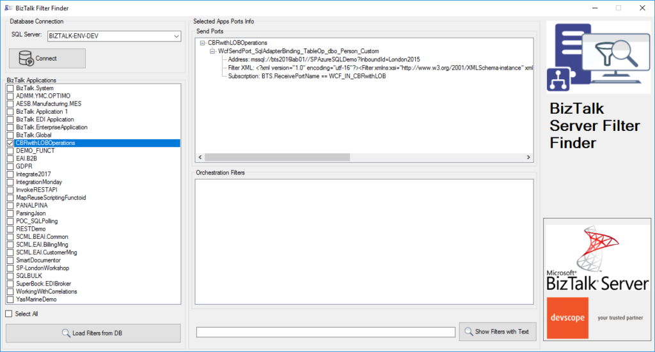655x352 pixels.
Task: Close the BizTalk Filter Finder window
Action: [x=642, y=8]
